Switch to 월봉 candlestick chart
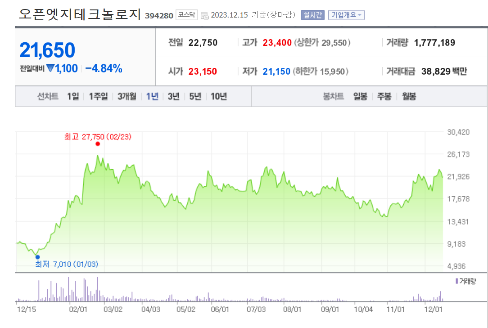488x328 pixels. 409,96
